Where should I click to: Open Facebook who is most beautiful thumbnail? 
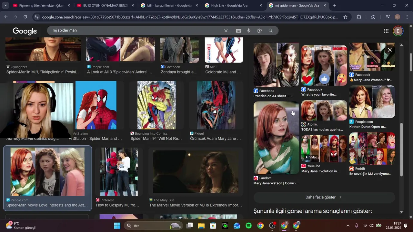point(324,65)
